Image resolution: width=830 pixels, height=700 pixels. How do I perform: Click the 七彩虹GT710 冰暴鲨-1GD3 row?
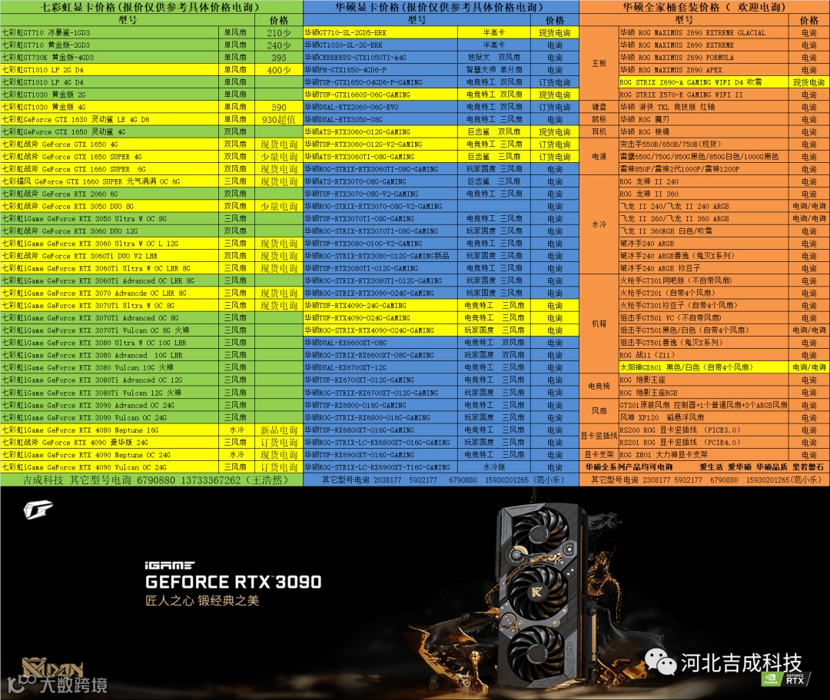pos(151,33)
